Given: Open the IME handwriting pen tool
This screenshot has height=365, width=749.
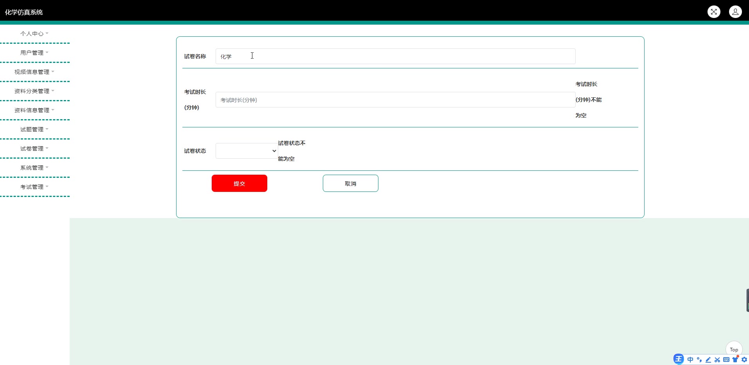Looking at the screenshot, I should [x=708, y=360].
